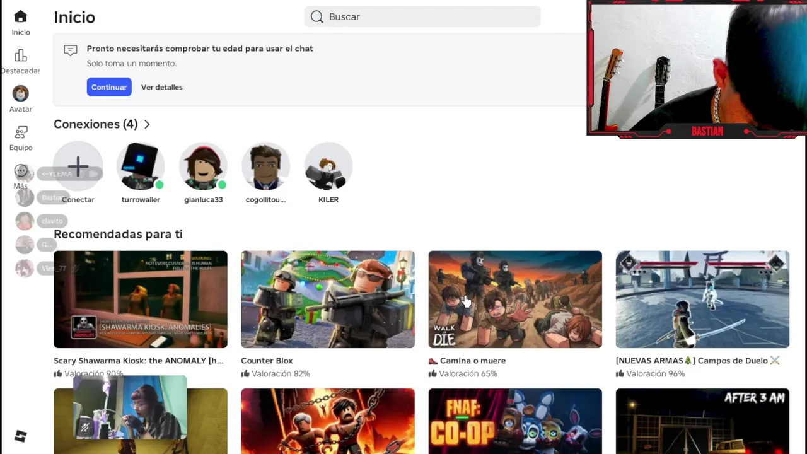Click thumbs-up icon under Campos de Duelo
The image size is (807, 454).
(x=620, y=374)
